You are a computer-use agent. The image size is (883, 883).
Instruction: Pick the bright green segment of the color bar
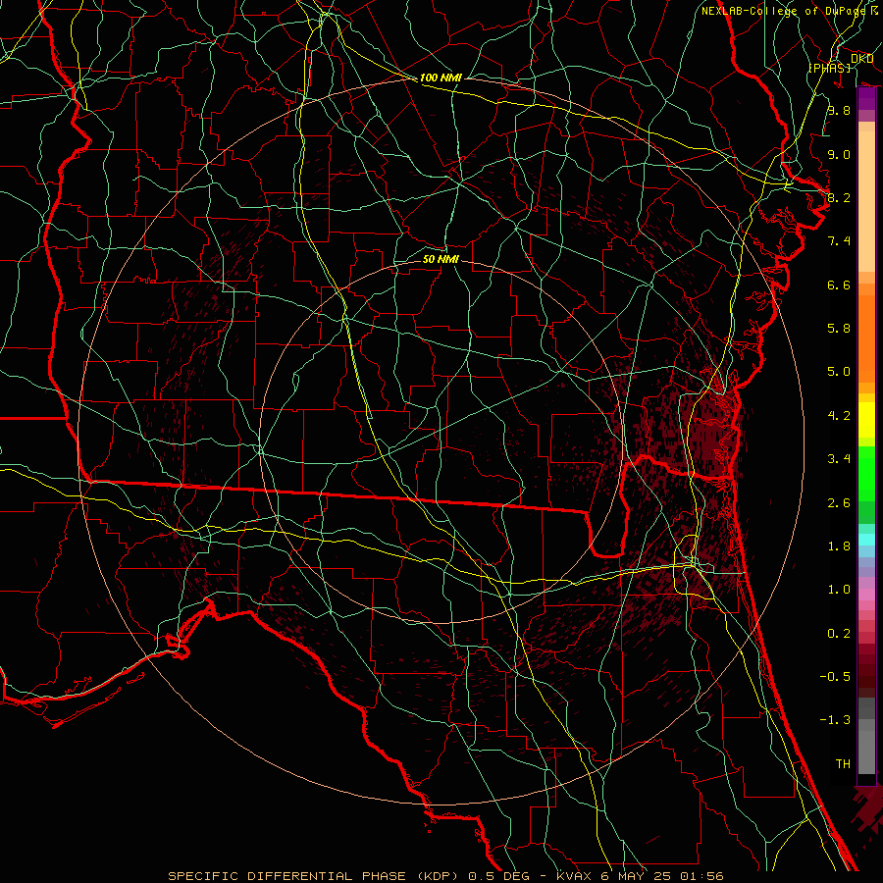coord(866,474)
